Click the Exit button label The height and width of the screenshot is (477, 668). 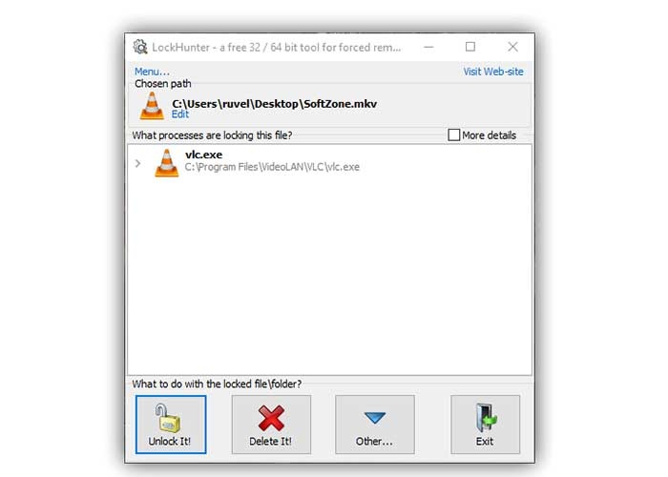click(x=485, y=441)
